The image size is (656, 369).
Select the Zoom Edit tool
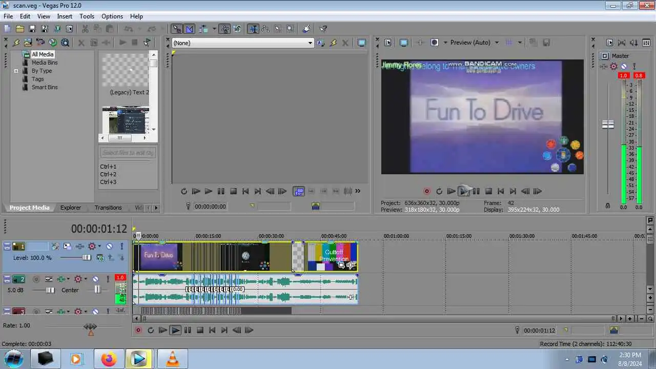(290, 29)
